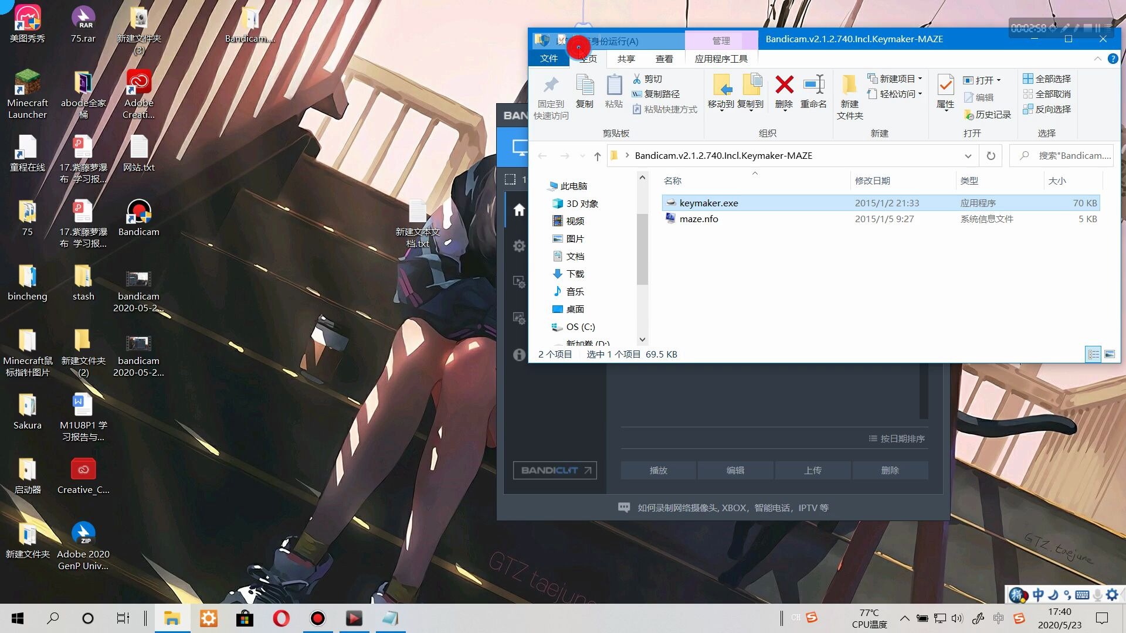Click Bandicam Edit (编辑) button
Screen dimensions: 1126x633
tap(735, 470)
